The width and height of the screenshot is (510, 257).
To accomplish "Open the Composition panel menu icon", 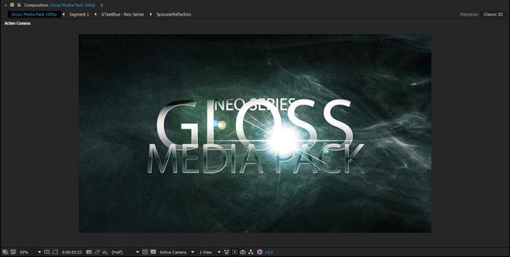I will click(102, 5).
